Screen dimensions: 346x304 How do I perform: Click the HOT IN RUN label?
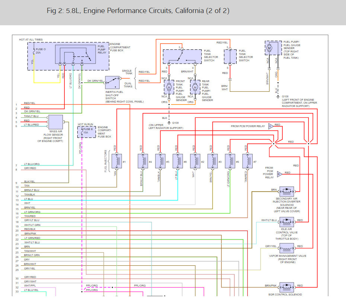pos(86,124)
